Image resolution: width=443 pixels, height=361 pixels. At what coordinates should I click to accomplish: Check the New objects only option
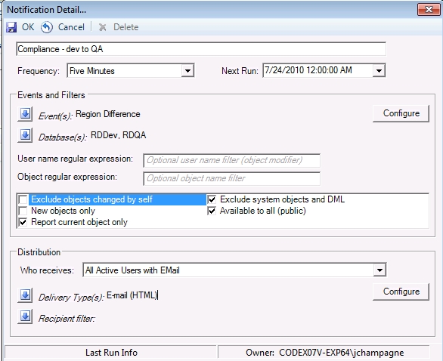tap(23, 211)
